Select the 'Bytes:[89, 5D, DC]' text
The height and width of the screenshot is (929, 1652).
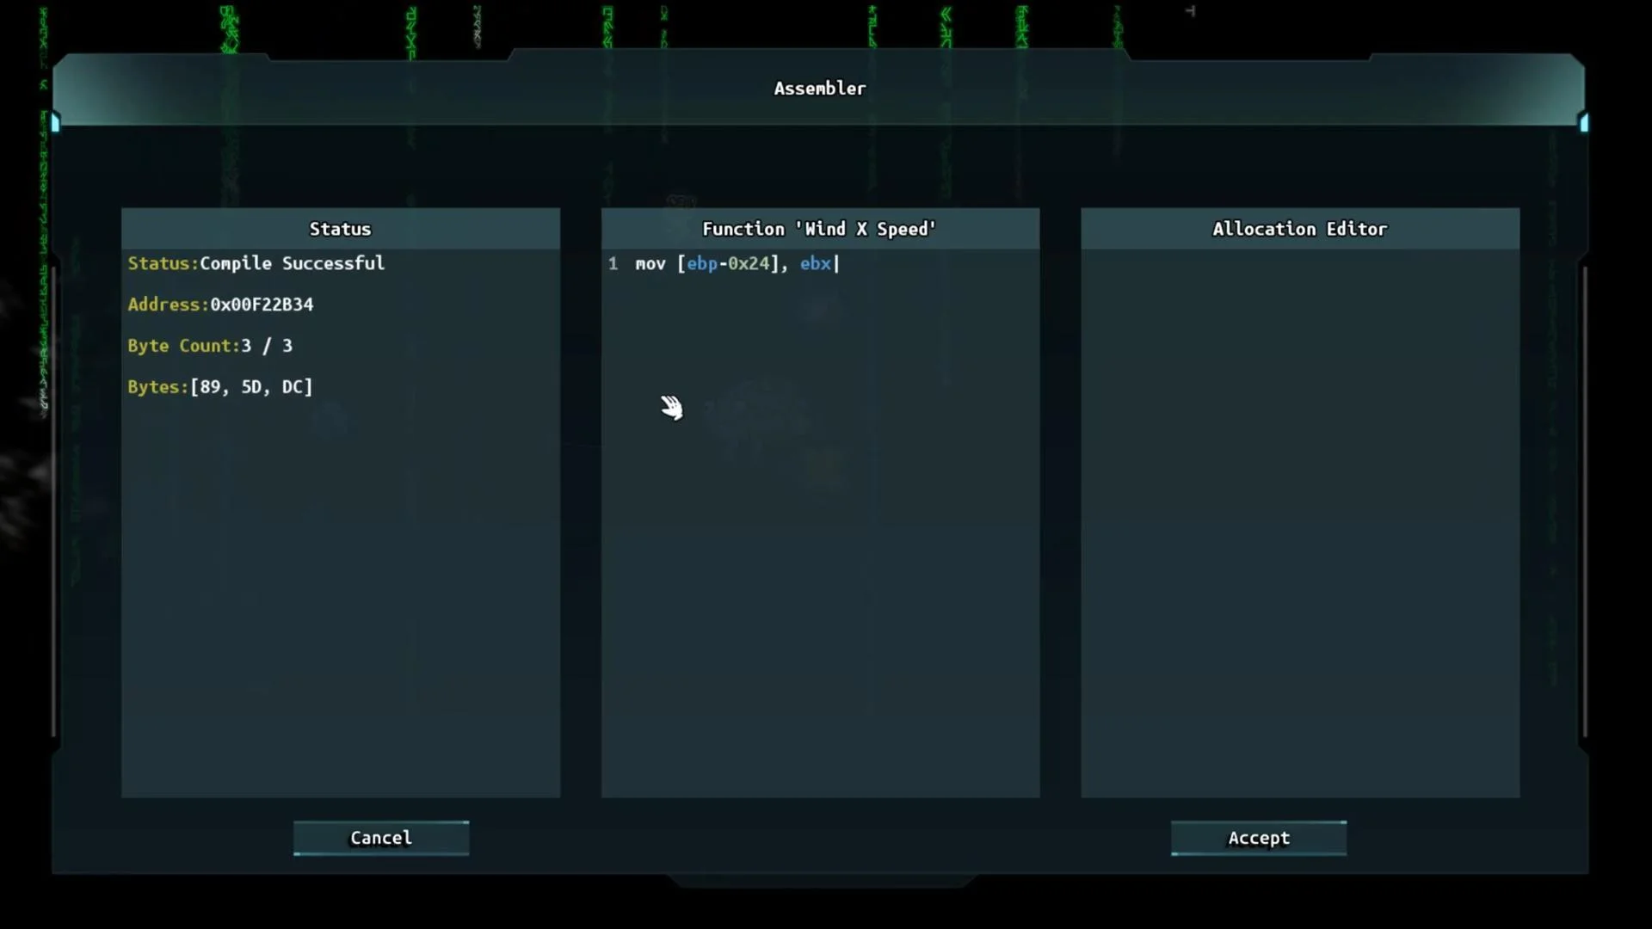click(220, 387)
